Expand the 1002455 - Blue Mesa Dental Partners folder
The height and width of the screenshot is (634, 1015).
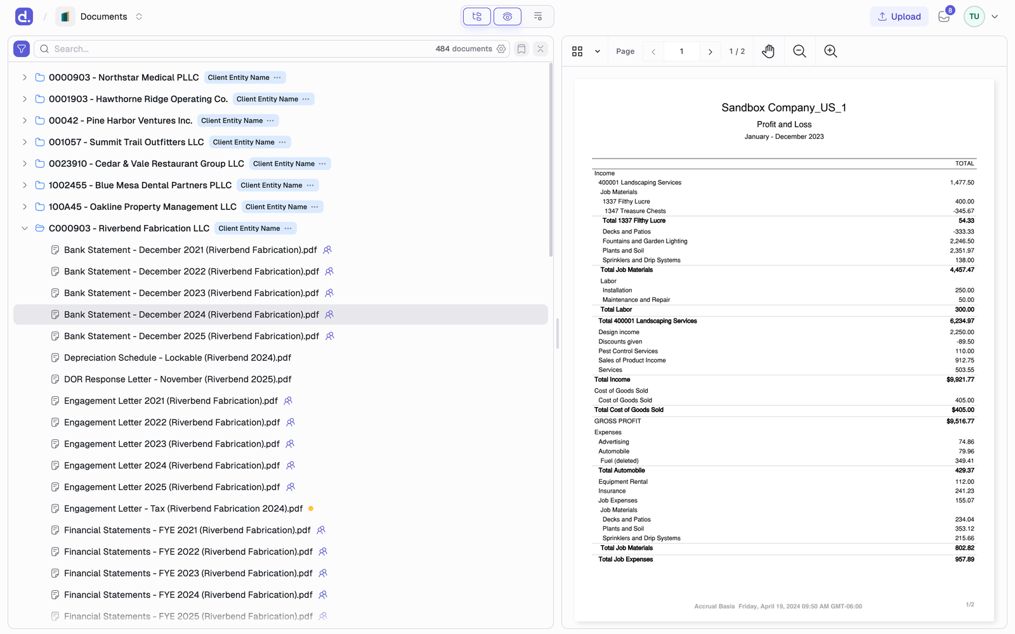point(25,185)
